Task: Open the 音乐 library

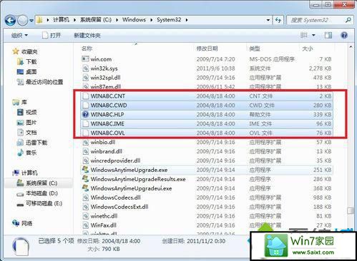Action: [31, 153]
